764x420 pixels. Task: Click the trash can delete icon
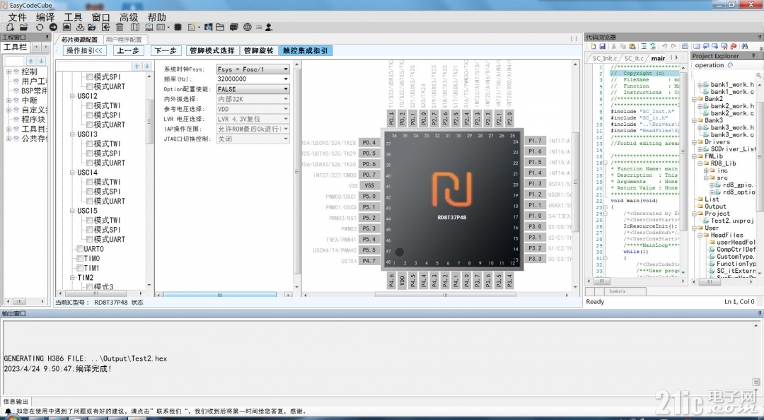coord(120,28)
